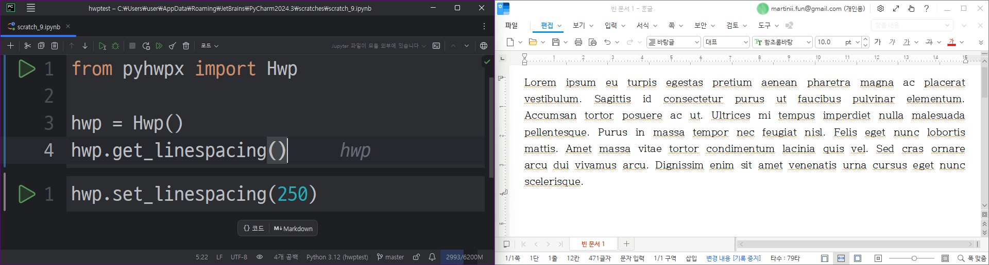Image resolution: width=989 pixels, height=265 pixels.
Task: Open the Jupyter console icon in PyCharm toolbar
Action: pos(436,46)
